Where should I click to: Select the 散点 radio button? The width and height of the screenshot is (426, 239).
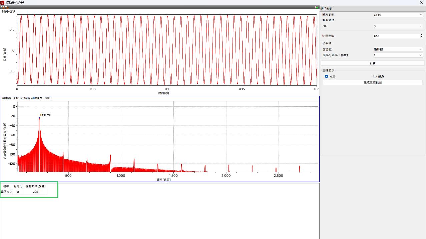click(375, 76)
